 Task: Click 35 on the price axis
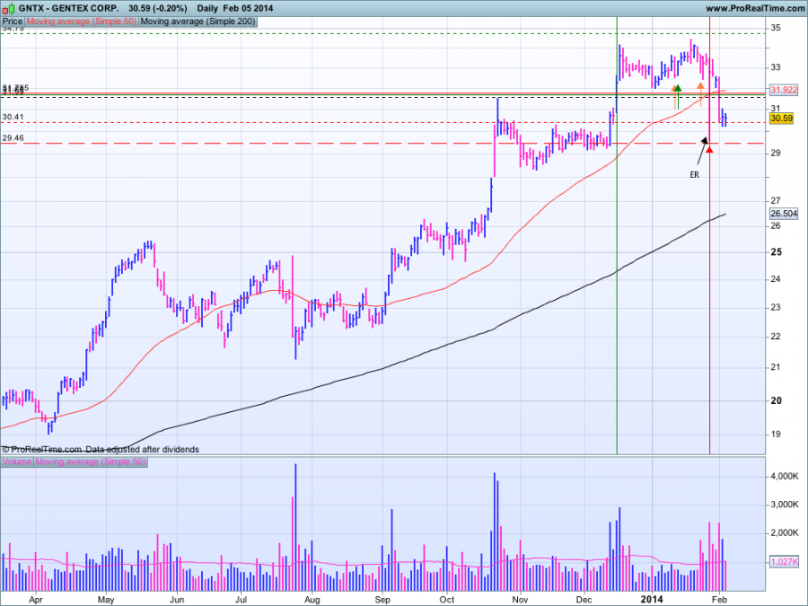click(776, 28)
